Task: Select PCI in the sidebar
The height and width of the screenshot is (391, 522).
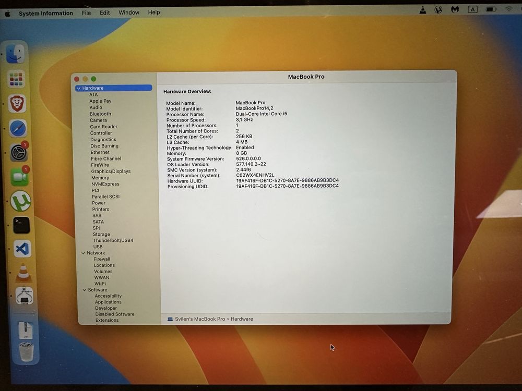Action: [x=96, y=190]
